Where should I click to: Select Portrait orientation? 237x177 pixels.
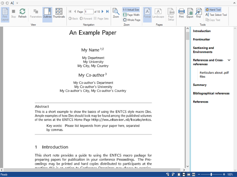147,15
